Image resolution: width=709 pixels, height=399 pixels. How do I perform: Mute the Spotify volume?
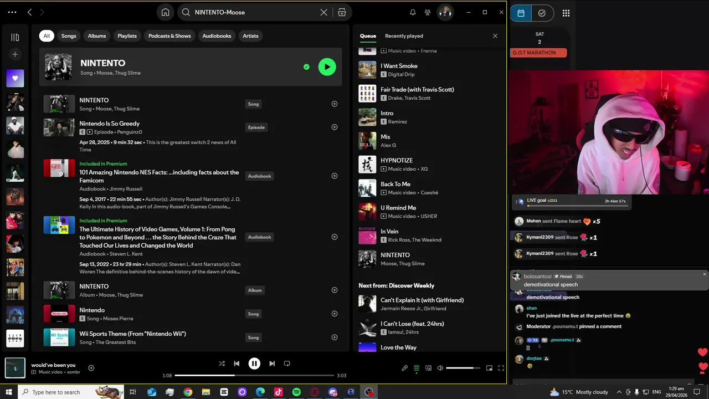pyautogui.click(x=440, y=368)
